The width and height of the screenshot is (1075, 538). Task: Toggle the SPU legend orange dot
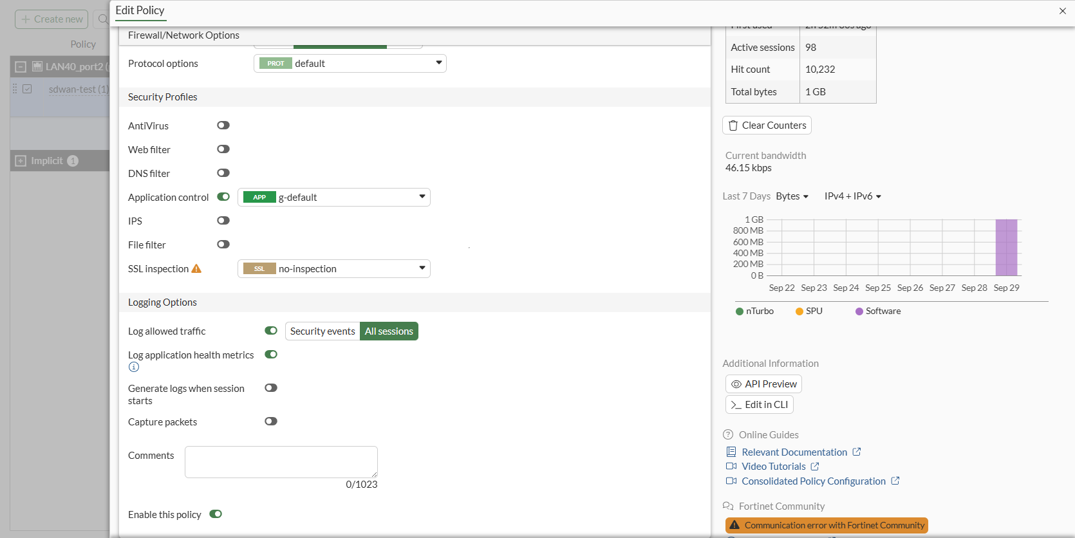(x=799, y=311)
